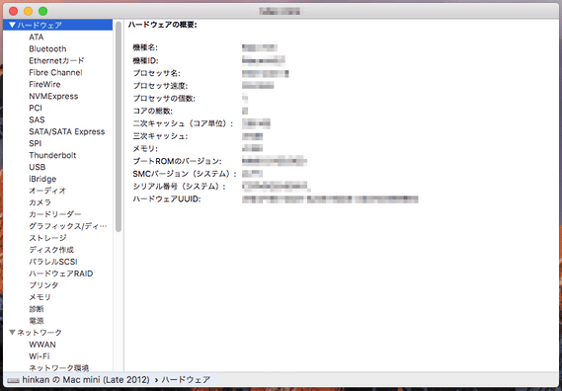Screen dimensions: 562x391
Task: Select ハードウェアRAID item
Action: [61, 274]
